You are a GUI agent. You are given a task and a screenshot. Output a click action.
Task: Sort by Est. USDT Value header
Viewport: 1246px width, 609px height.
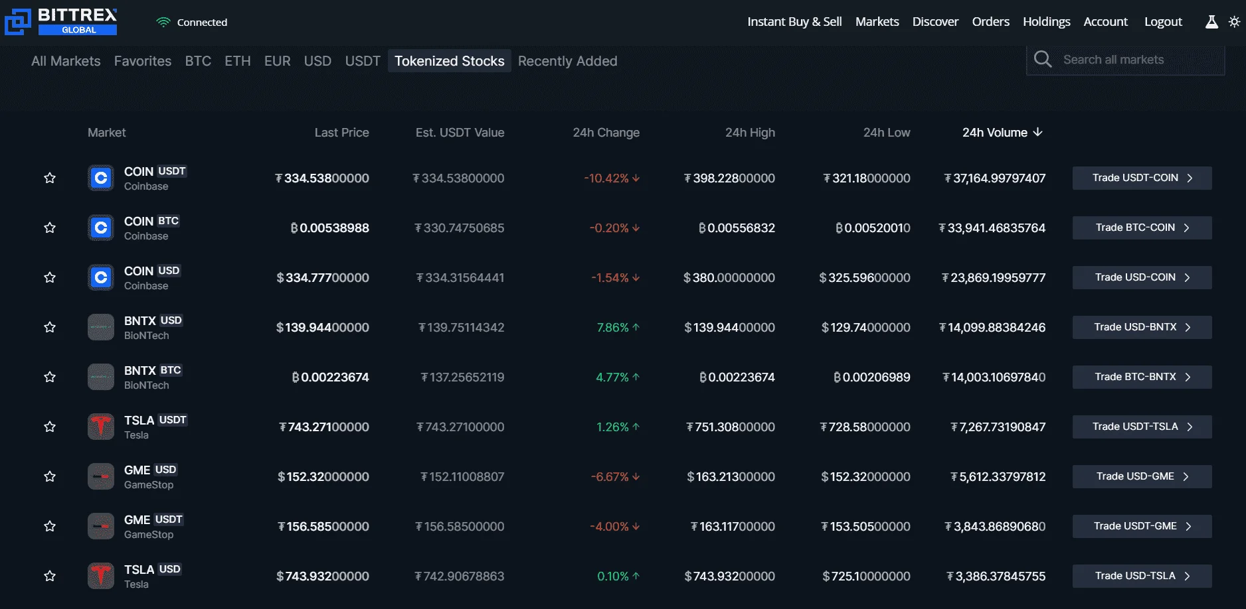460,133
